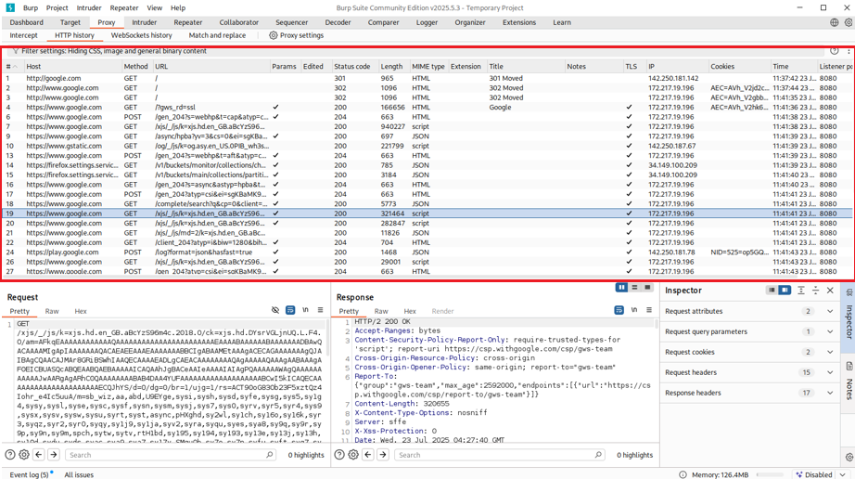855x479 pixels.
Task: Go to previous Request search match
Action: point(39,455)
